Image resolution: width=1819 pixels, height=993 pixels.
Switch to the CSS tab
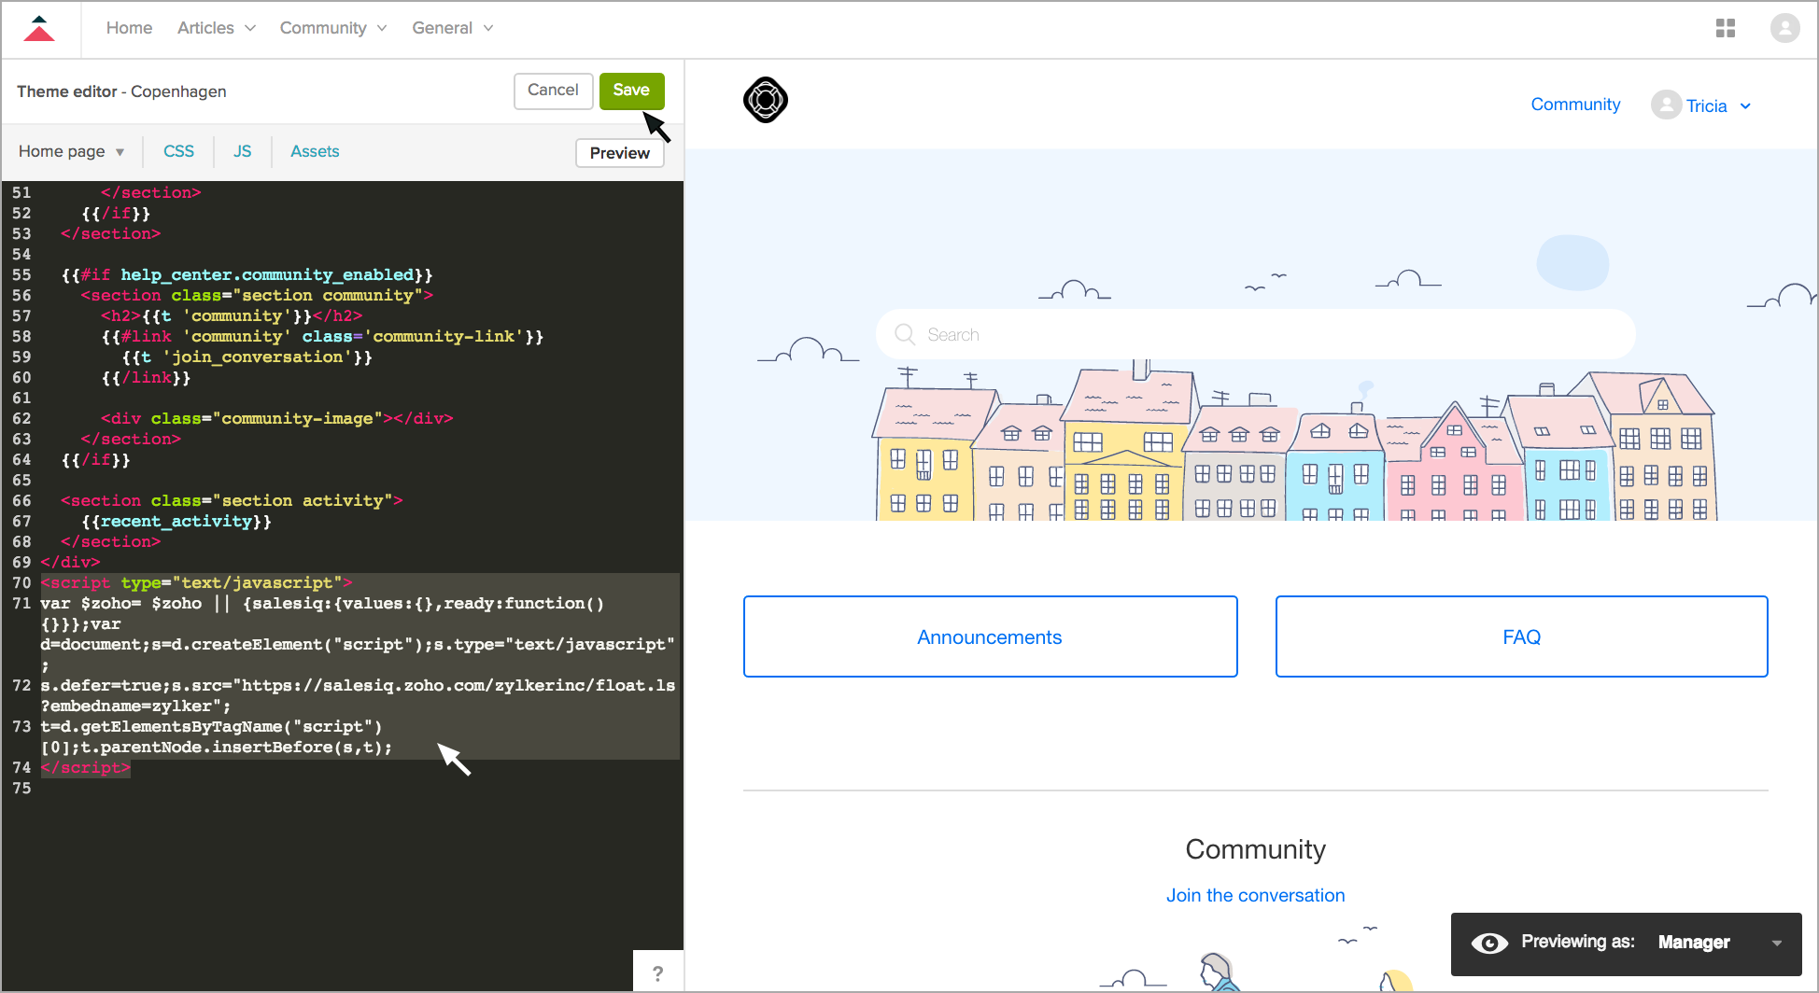point(178,151)
